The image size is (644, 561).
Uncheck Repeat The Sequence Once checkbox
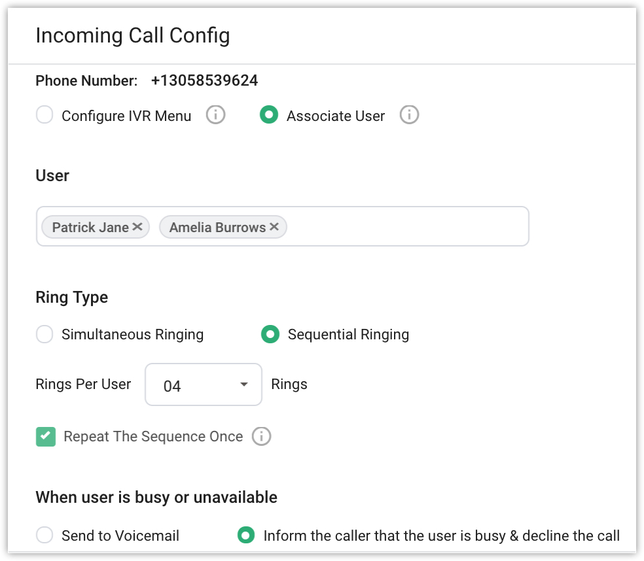(46, 436)
